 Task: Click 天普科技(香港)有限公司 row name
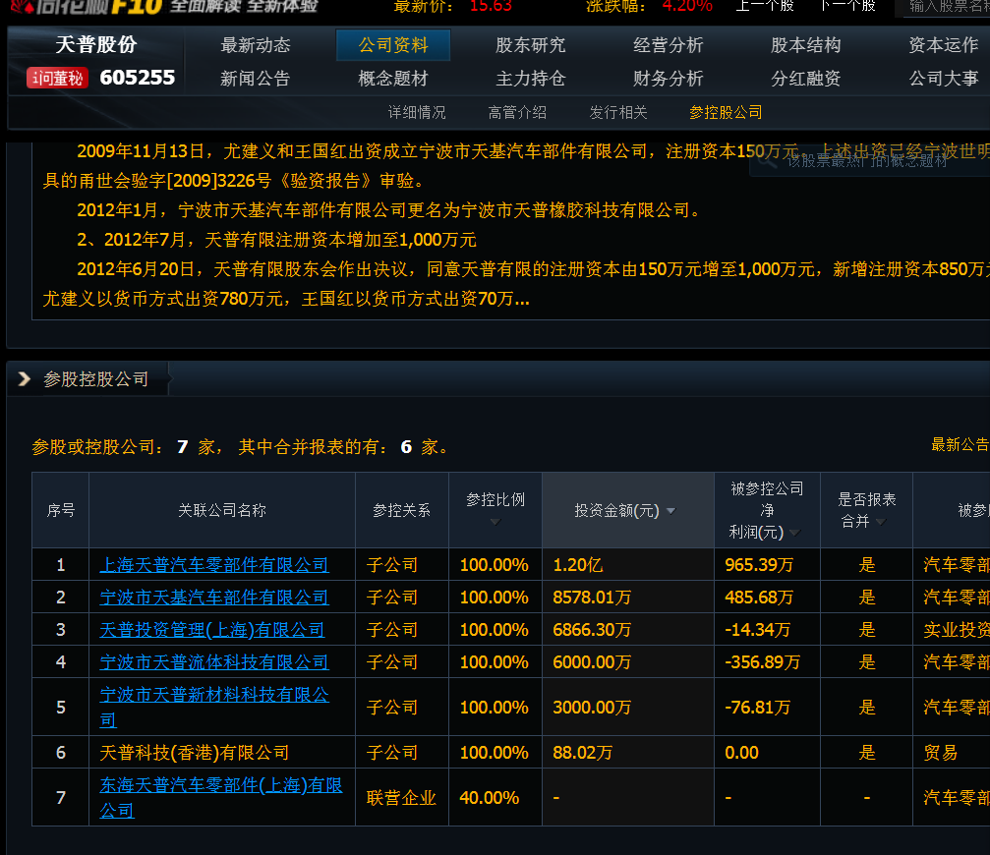click(x=195, y=752)
